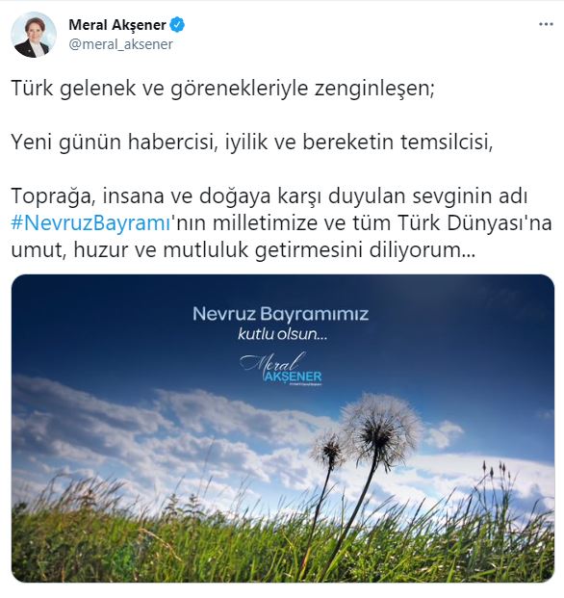
Task: Select the 'Yeni günün habercisi' line
Action: pyautogui.click(x=252, y=142)
